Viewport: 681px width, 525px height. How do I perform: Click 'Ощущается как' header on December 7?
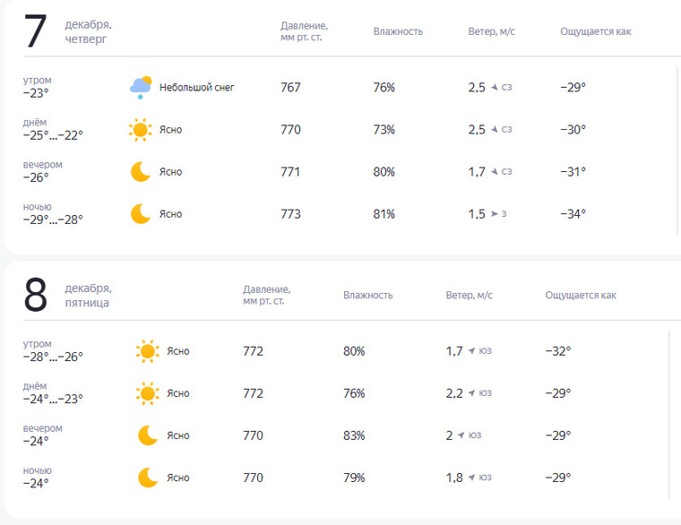click(596, 31)
